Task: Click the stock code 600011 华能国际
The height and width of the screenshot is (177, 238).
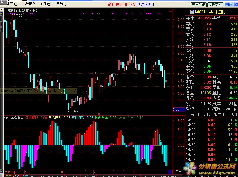Action: [x=211, y=12]
